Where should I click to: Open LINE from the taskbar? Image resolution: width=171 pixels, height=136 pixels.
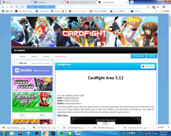click(70, 133)
